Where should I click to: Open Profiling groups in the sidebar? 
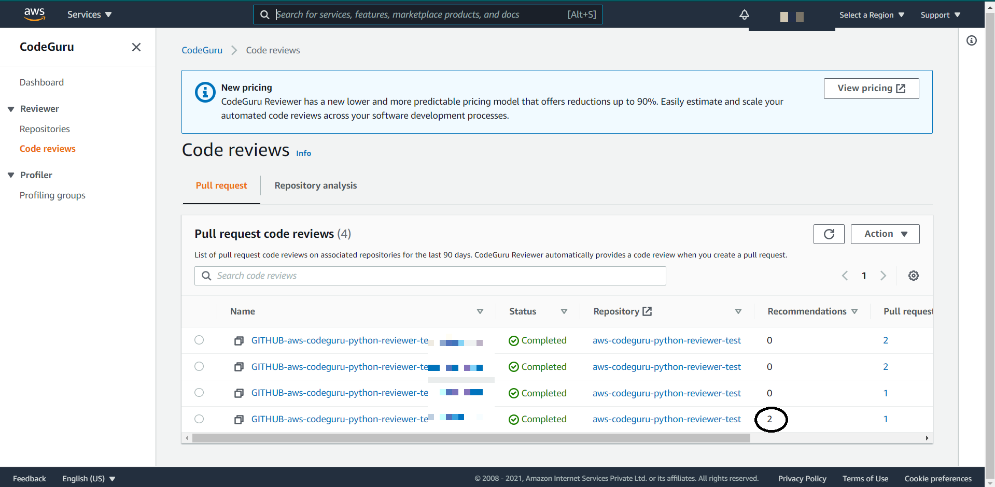[x=52, y=195]
